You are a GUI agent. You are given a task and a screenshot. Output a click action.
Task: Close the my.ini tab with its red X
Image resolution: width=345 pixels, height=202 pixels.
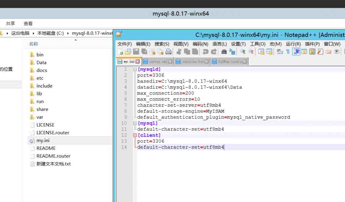click(x=138, y=62)
